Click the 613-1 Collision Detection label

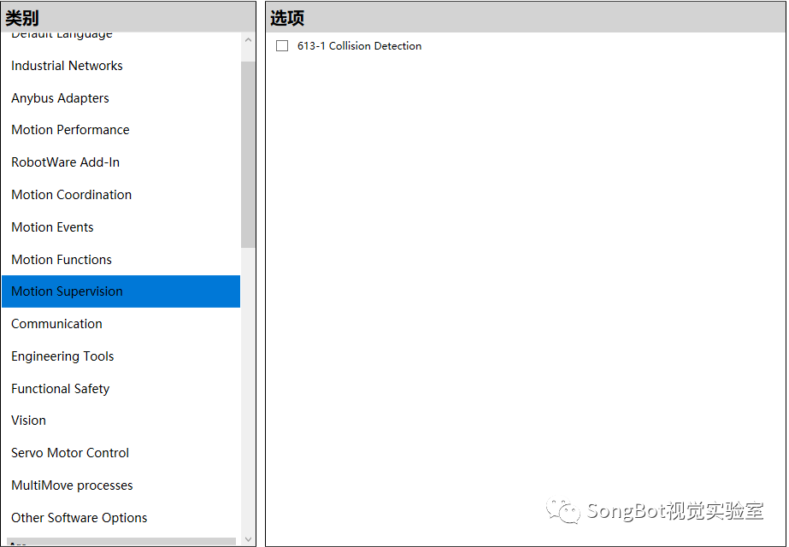point(359,46)
